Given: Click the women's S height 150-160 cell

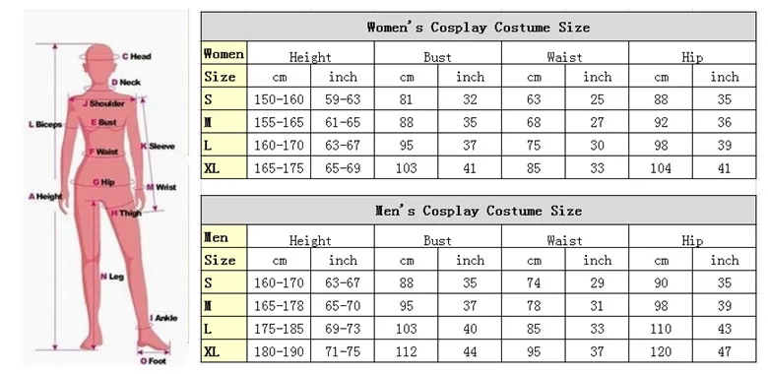Looking at the screenshot, I should pyautogui.click(x=279, y=99).
